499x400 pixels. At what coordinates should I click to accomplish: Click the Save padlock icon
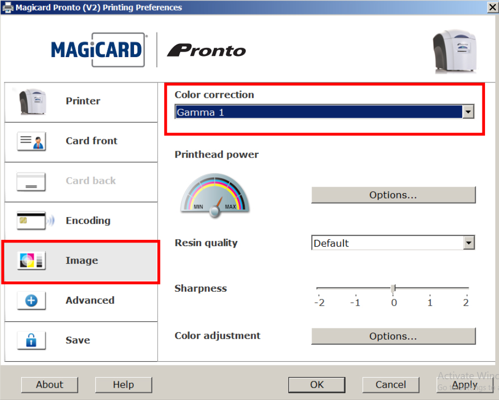click(x=31, y=340)
